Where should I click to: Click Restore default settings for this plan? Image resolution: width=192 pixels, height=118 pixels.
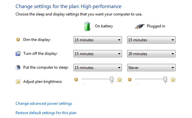46,113
